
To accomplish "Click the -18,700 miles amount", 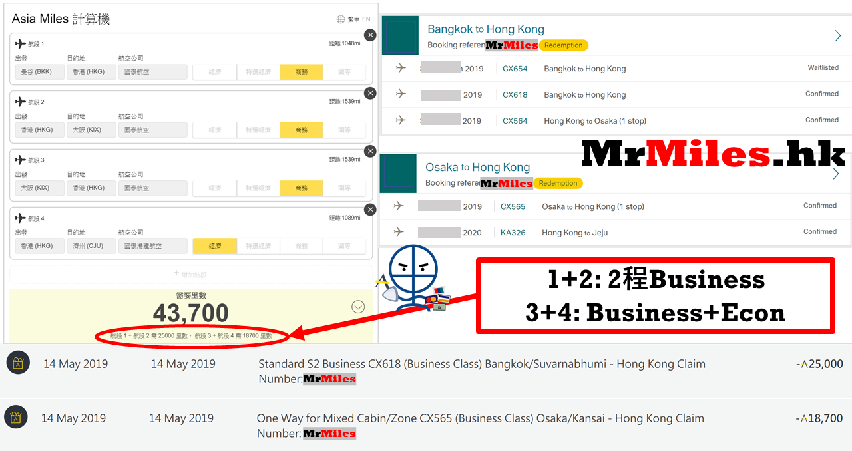I will tap(819, 418).
